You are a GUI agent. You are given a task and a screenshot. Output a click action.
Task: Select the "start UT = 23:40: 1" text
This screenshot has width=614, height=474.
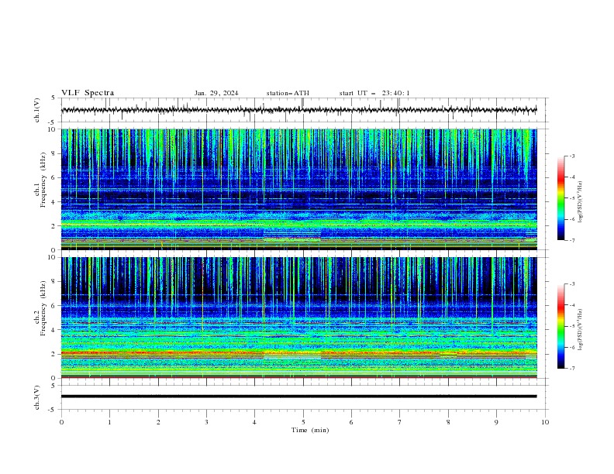point(374,93)
